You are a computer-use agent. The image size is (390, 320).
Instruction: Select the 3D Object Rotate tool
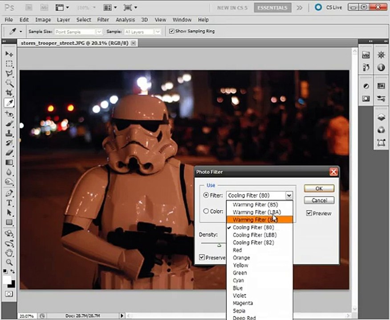9,234
